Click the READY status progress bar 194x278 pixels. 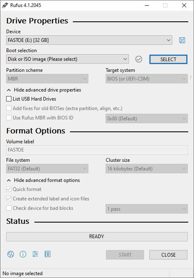(97, 237)
